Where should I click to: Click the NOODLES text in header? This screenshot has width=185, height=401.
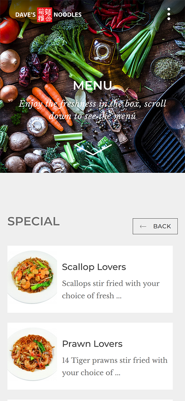coord(68,15)
